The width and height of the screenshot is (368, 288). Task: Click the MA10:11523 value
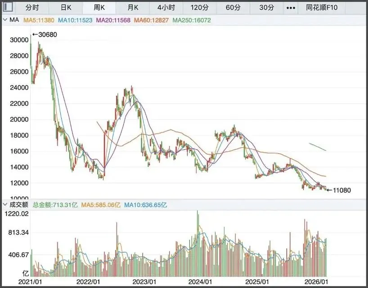tap(75, 20)
